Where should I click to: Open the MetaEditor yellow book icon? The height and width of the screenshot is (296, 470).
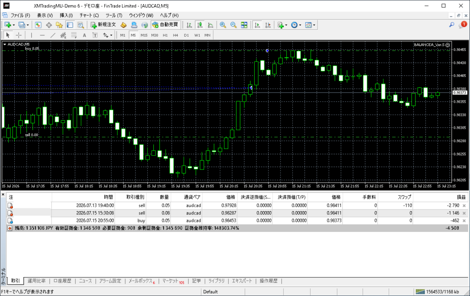[123, 25]
